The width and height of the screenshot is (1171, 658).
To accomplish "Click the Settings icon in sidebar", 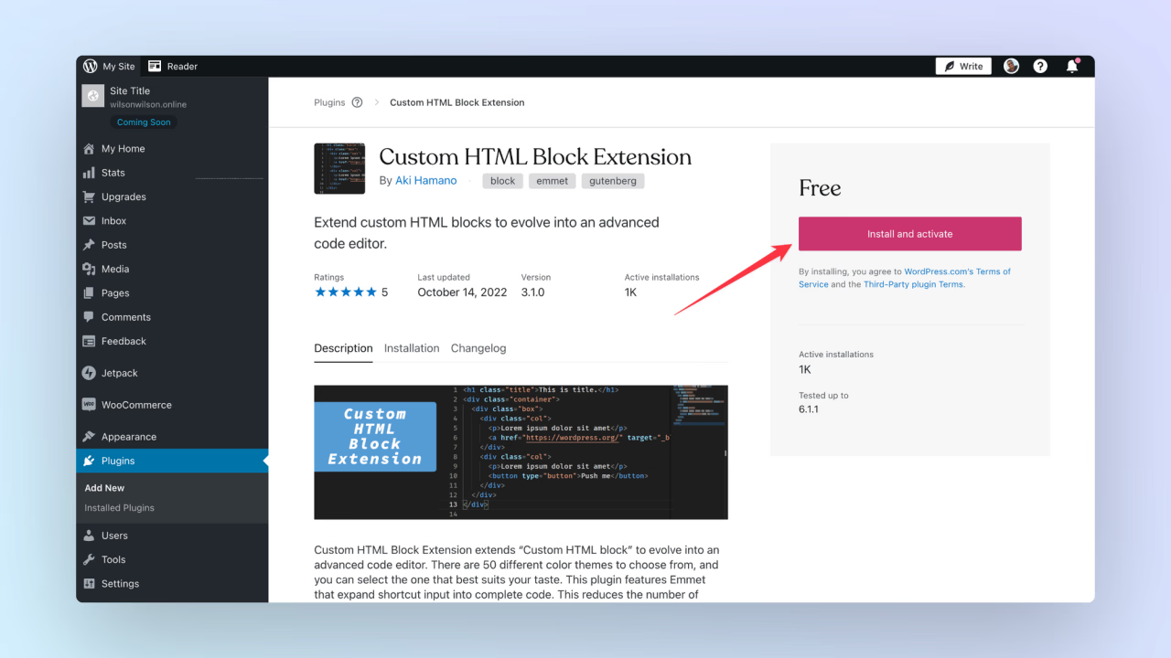I will 89,584.
